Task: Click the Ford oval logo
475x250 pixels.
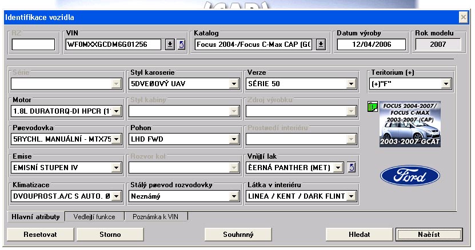Action: pos(410,176)
